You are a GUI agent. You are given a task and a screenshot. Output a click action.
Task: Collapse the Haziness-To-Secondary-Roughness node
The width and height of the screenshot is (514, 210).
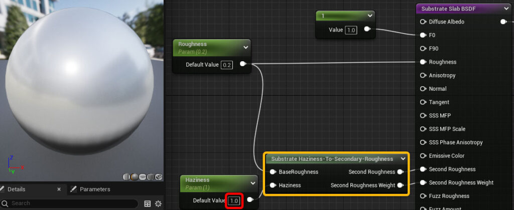click(x=403, y=159)
